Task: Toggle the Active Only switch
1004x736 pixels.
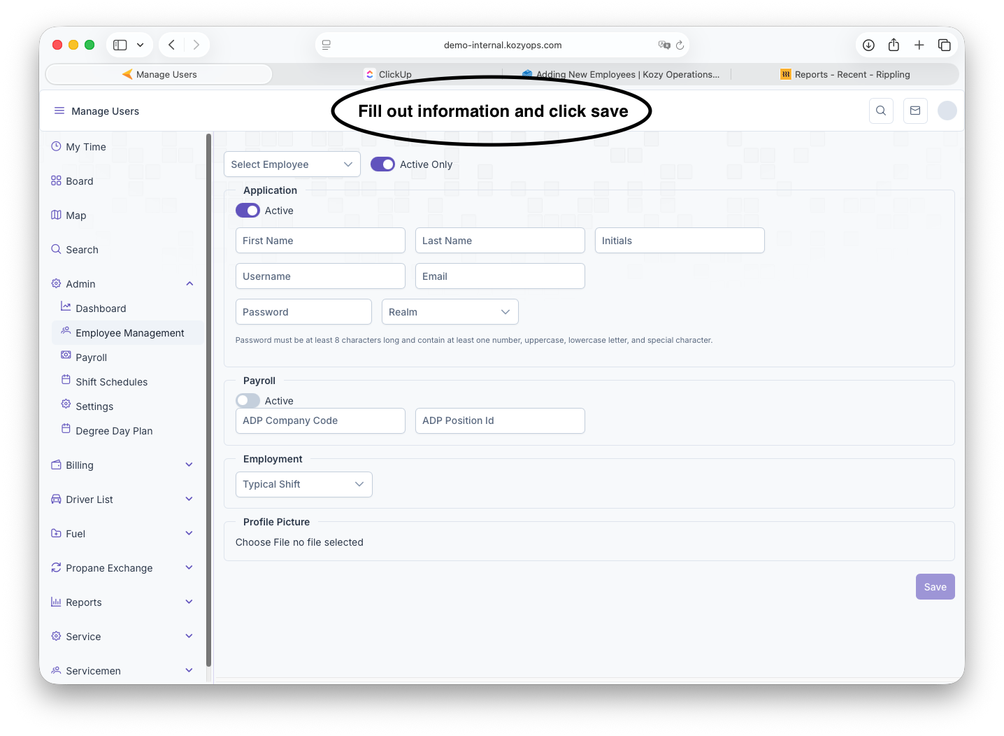Action: point(382,164)
